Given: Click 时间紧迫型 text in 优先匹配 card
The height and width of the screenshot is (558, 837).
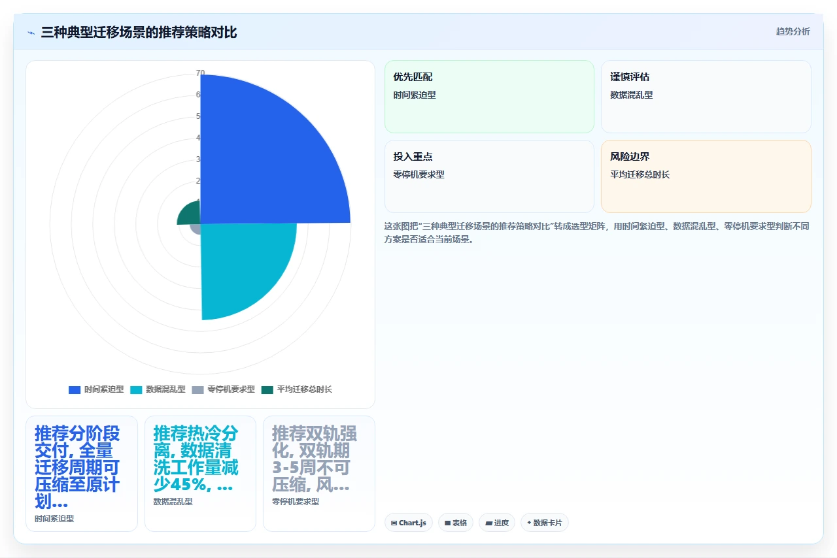Looking at the screenshot, I should 415,95.
